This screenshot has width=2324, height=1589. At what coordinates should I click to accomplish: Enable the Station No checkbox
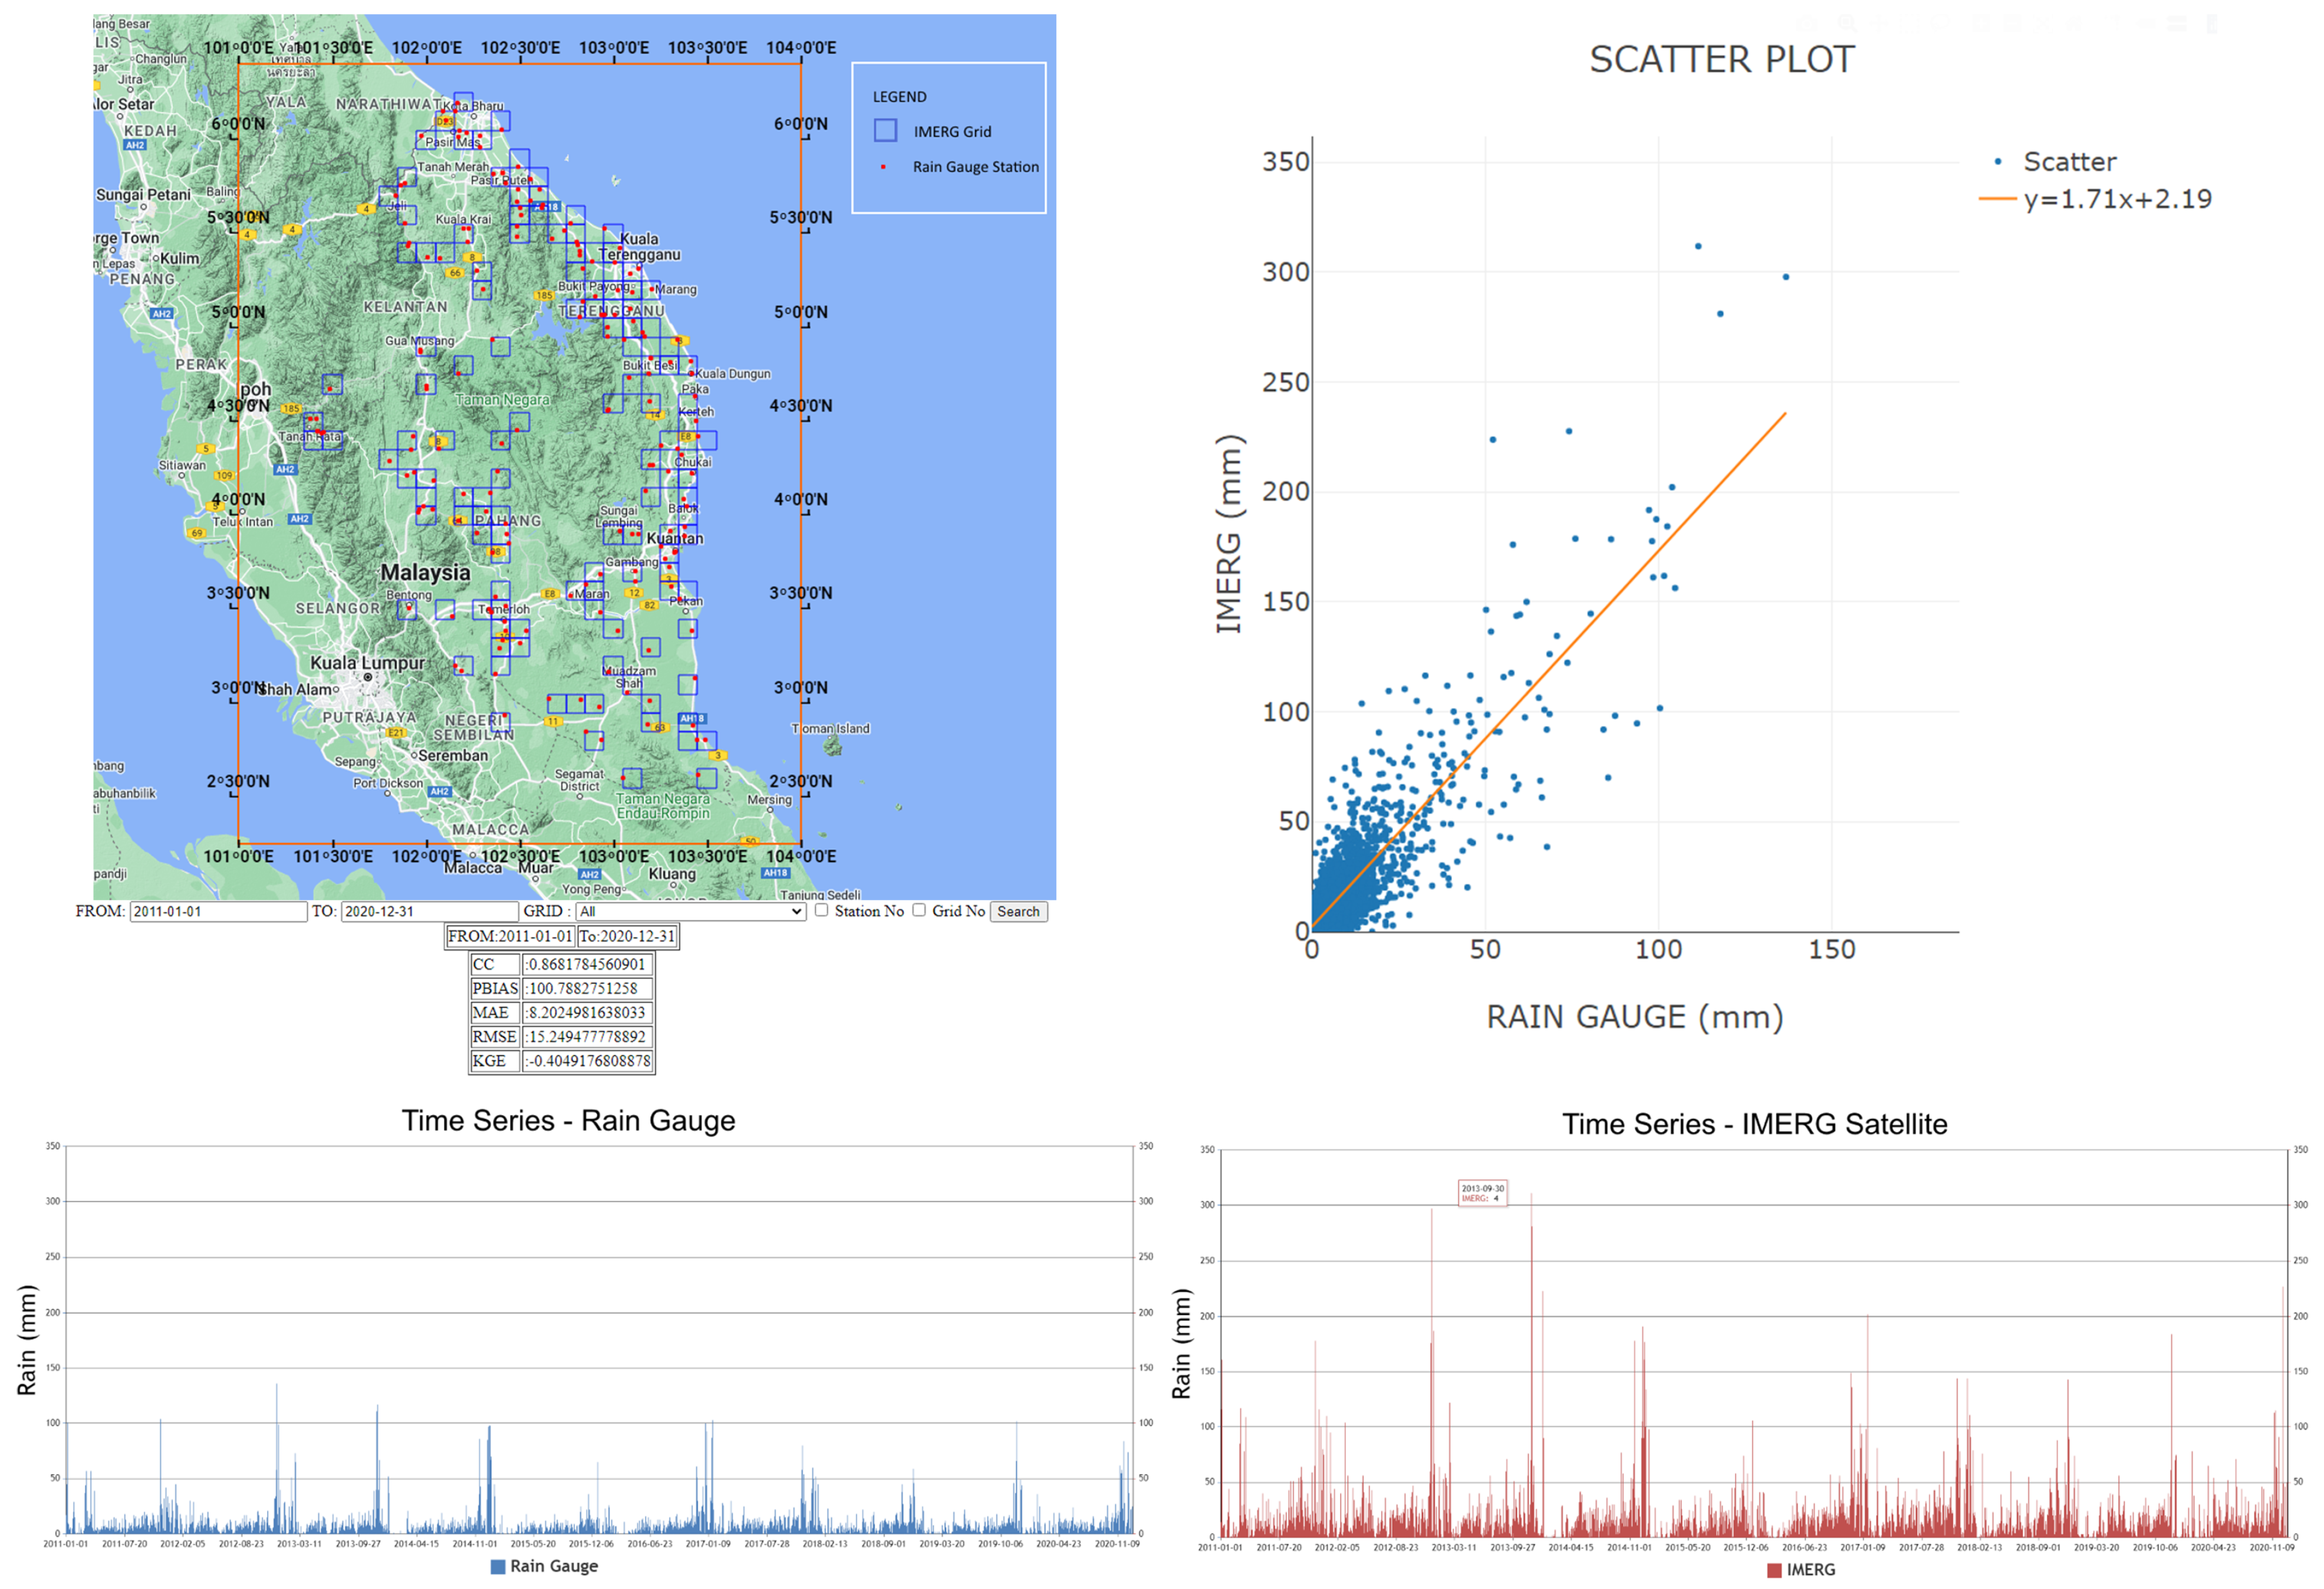click(x=821, y=910)
